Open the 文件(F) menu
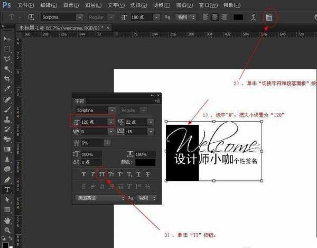 click(25, 4)
